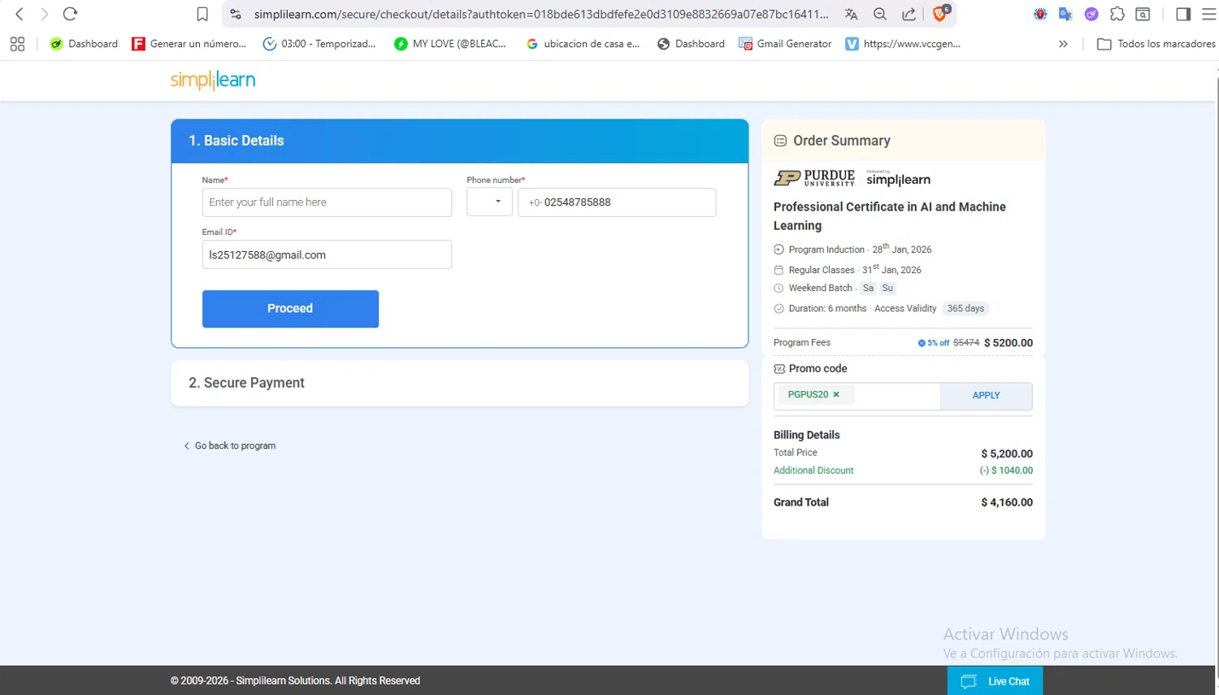Open the apps grid icon in bookmarks bar
The image size is (1219, 695).
17,44
